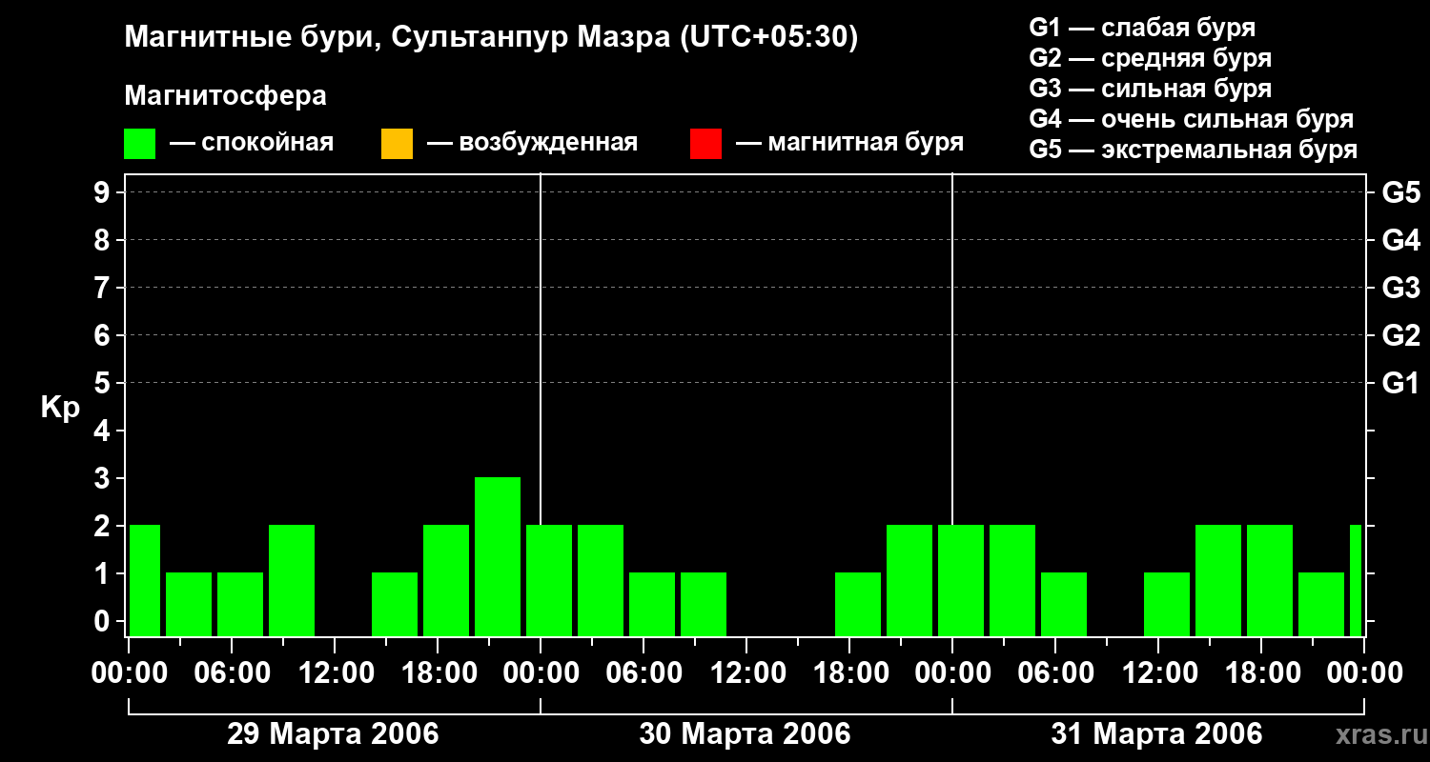Image resolution: width=1430 pixels, height=762 pixels.
Task: Click '12:00' time label under 30 March
Action: [746, 672]
